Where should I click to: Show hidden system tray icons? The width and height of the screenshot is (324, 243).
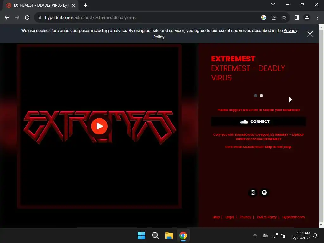point(255,235)
